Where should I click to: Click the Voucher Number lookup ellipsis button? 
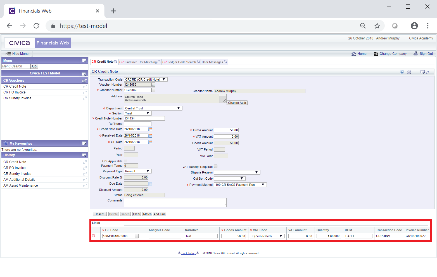(x=153, y=84)
